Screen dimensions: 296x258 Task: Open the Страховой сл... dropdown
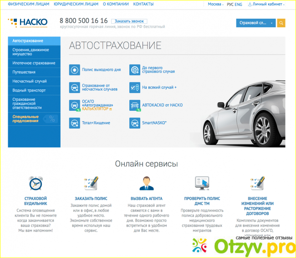(256, 23)
